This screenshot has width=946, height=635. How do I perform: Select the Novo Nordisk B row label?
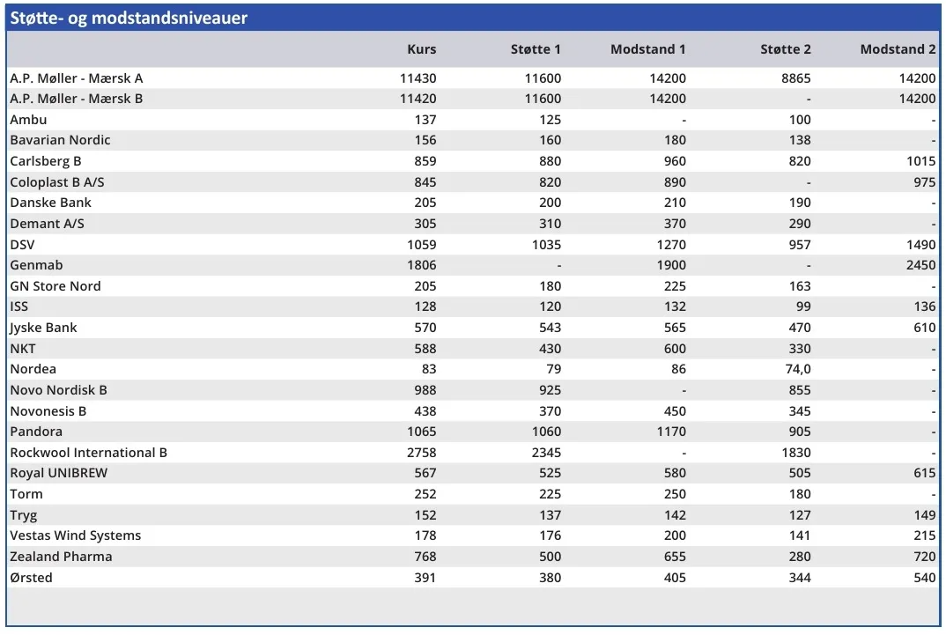tap(58, 390)
